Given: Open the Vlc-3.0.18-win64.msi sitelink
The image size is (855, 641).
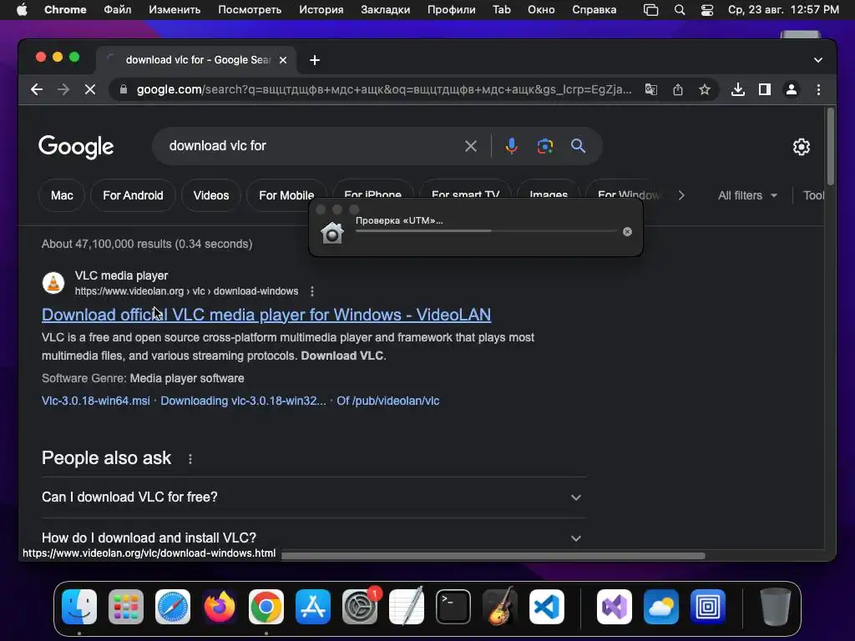Looking at the screenshot, I should coord(95,401).
